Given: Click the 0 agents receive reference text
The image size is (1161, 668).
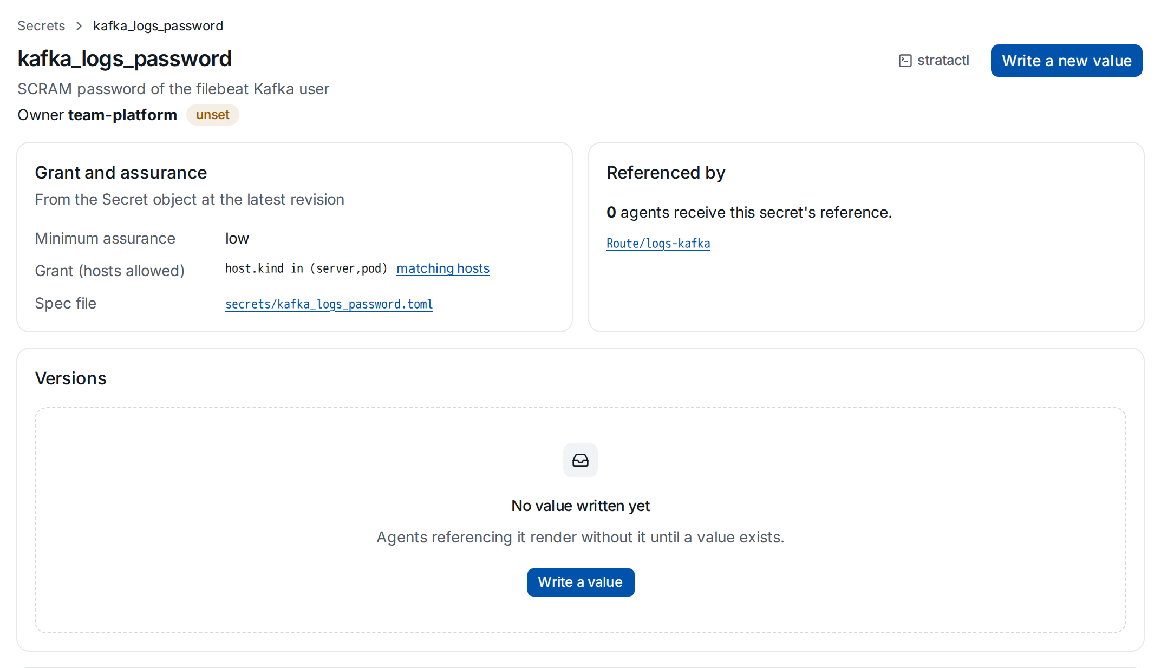Looking at the screenshot, I should 749,212.
